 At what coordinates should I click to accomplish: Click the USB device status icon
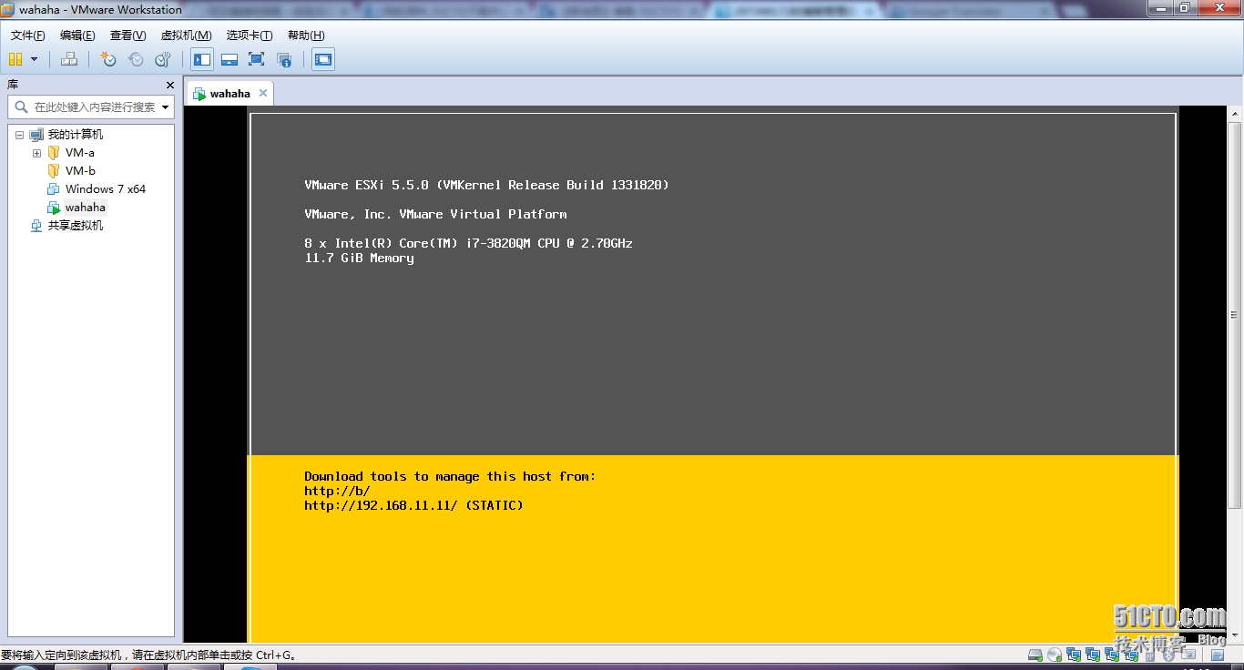(x=1150, y=655)
